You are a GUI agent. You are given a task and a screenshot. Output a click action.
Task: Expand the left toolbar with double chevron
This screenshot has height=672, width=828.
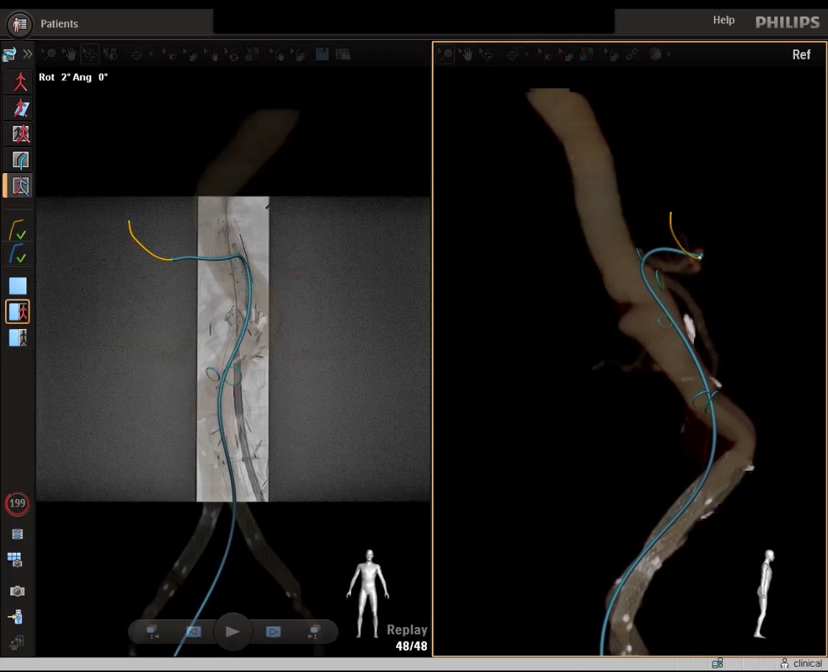pyautogui.click(x=27, y=54)
